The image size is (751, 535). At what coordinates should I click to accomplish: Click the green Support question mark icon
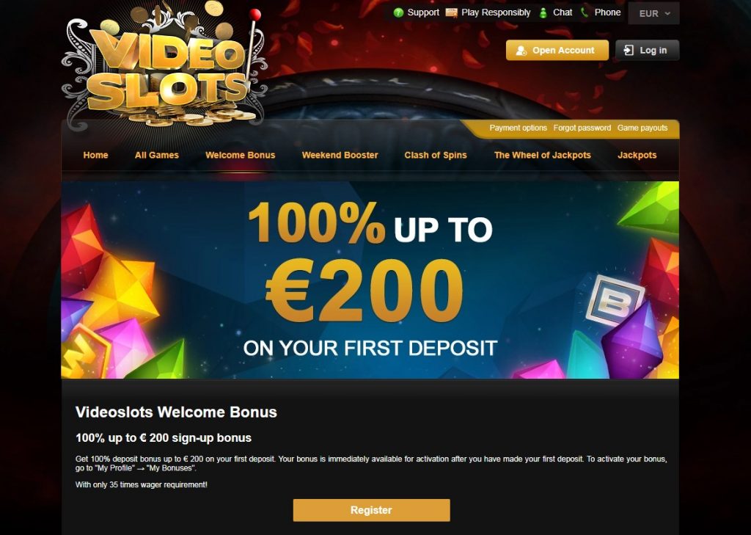point(398,13)
